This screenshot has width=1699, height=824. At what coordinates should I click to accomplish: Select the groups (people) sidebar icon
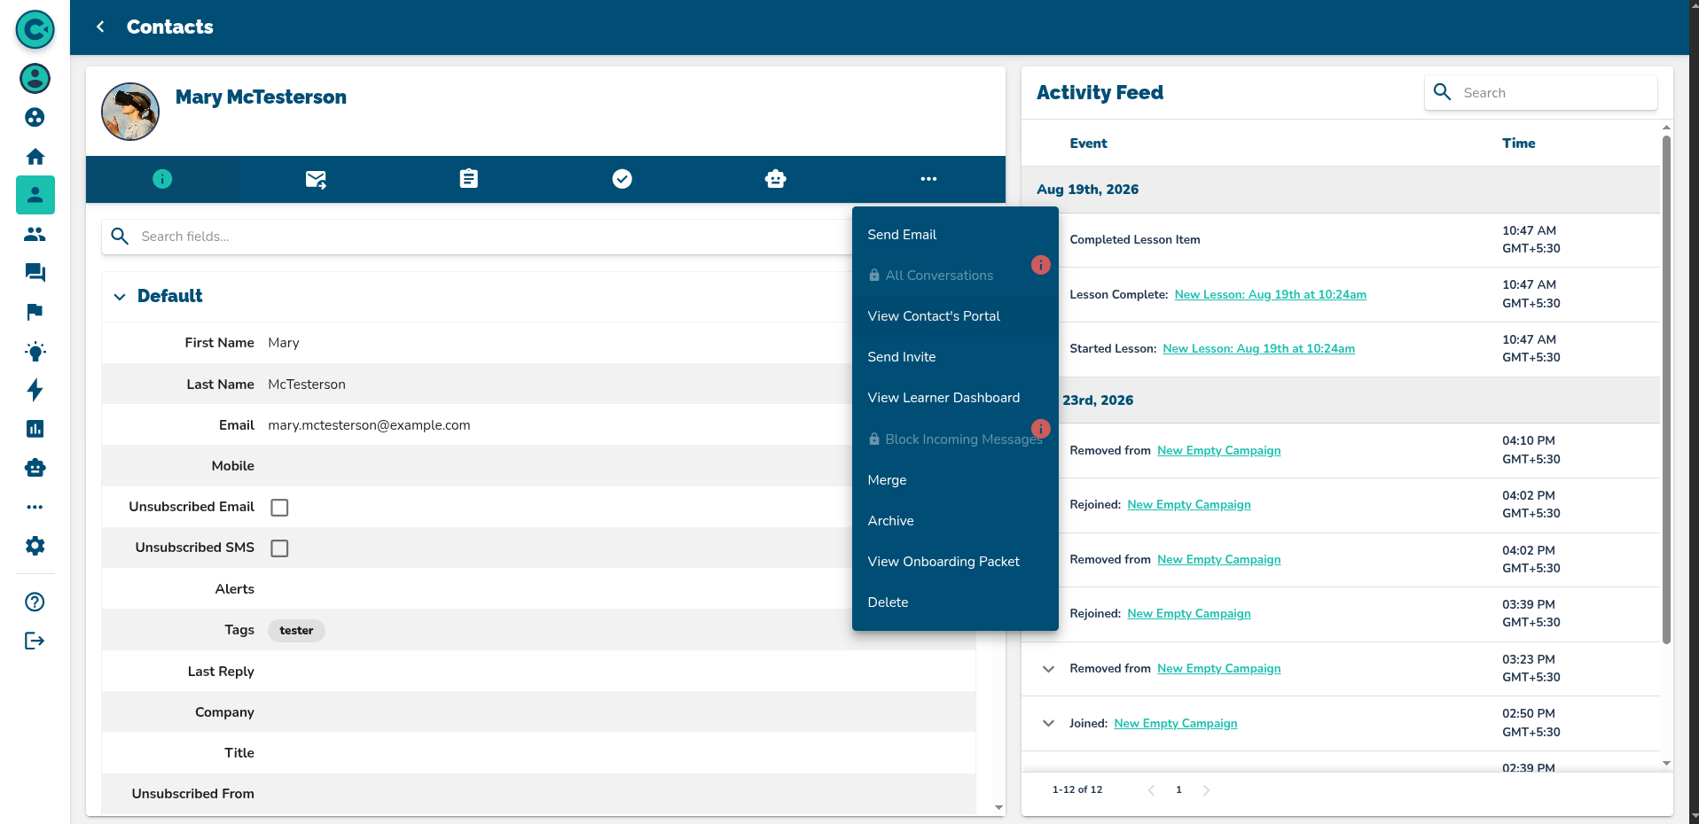click(x=35, y=234)
